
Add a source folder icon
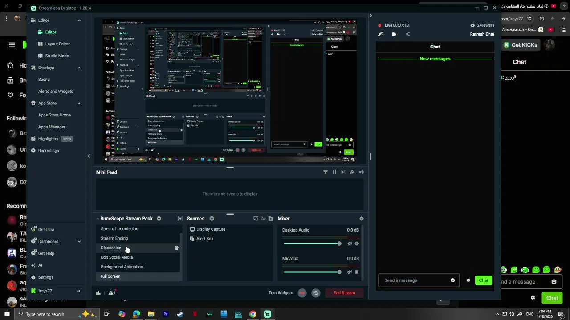coord(270,219)
